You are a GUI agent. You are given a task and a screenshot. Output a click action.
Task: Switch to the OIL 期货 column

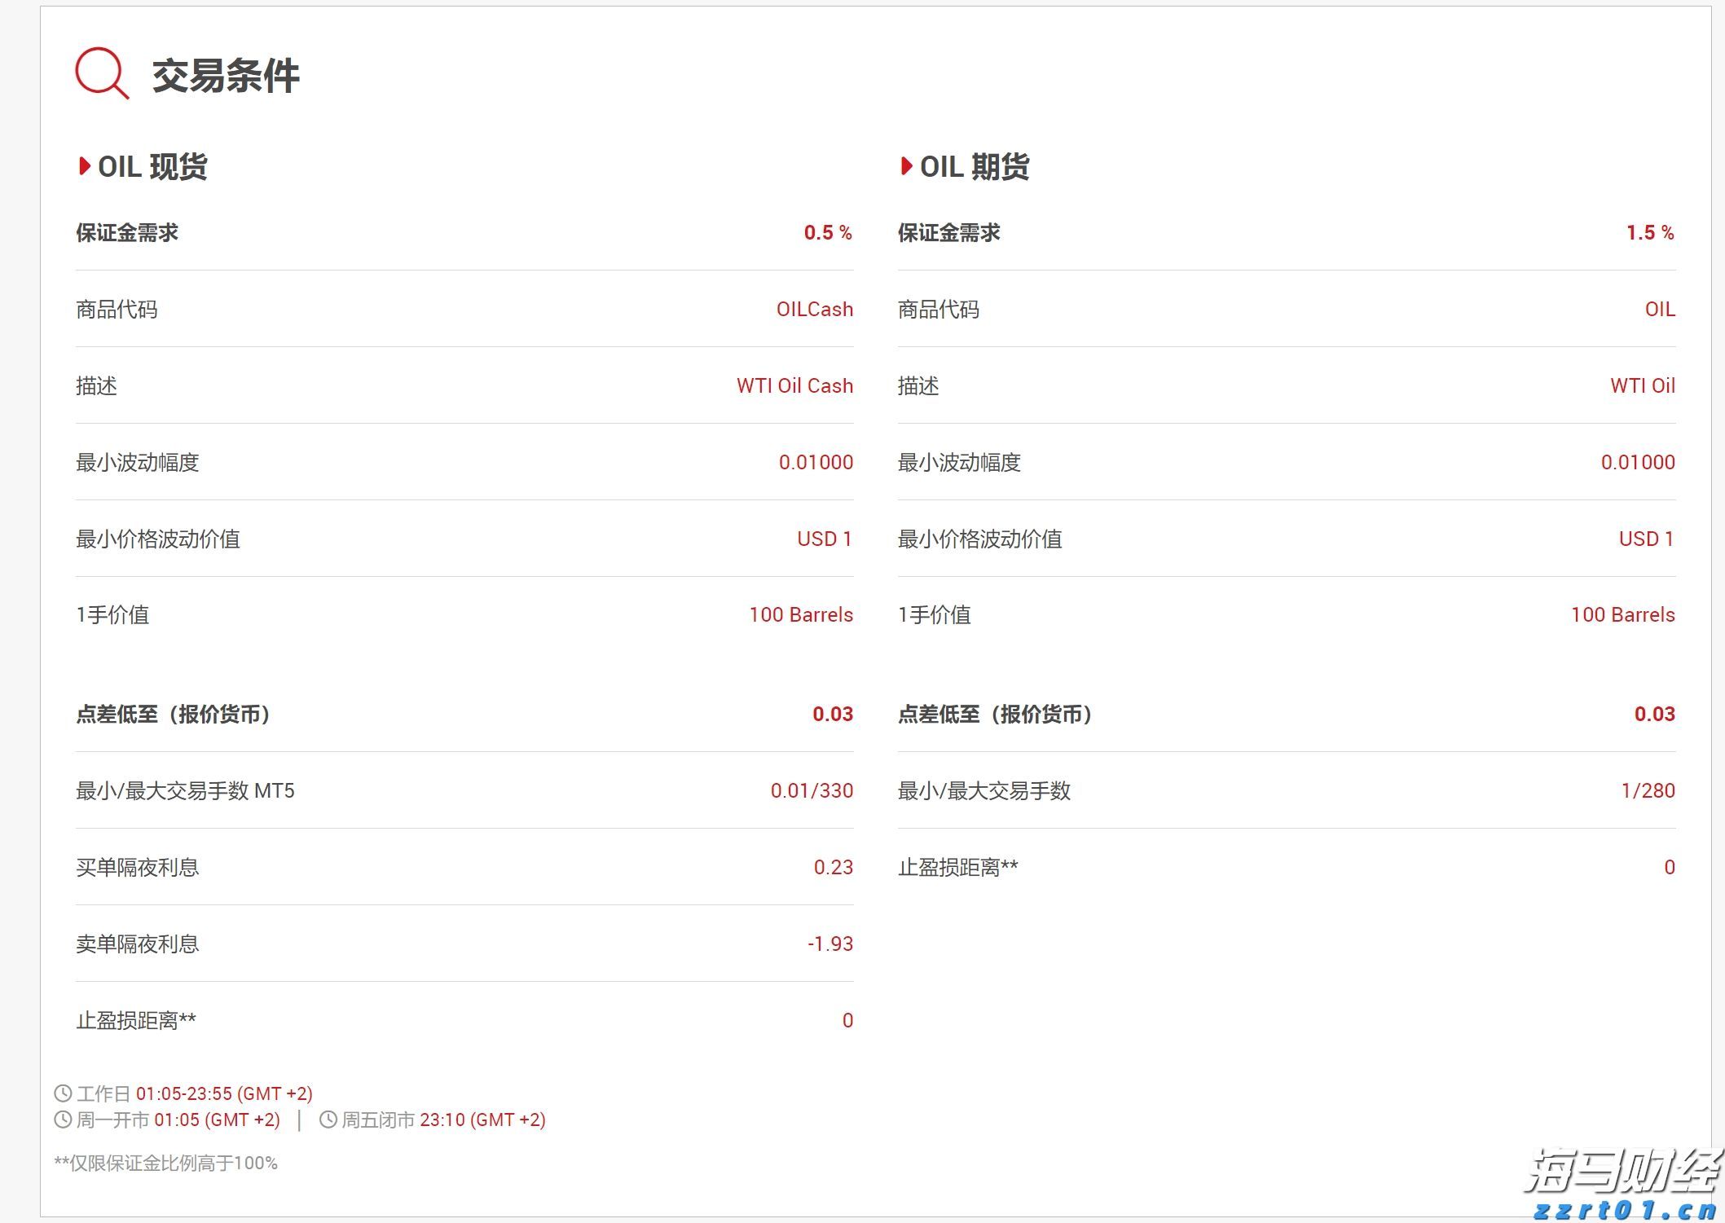(975, 167)
